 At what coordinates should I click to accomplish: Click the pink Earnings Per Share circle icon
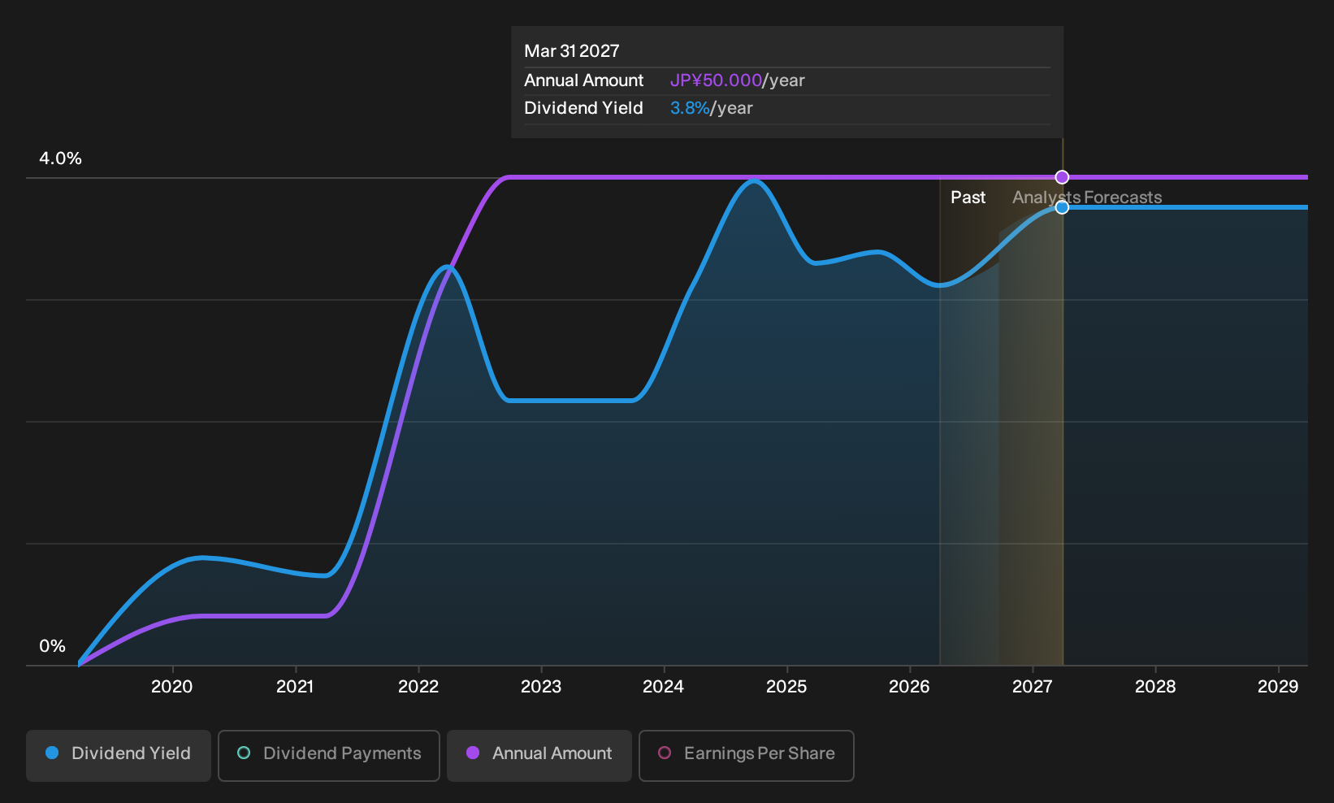pos(665,753)
